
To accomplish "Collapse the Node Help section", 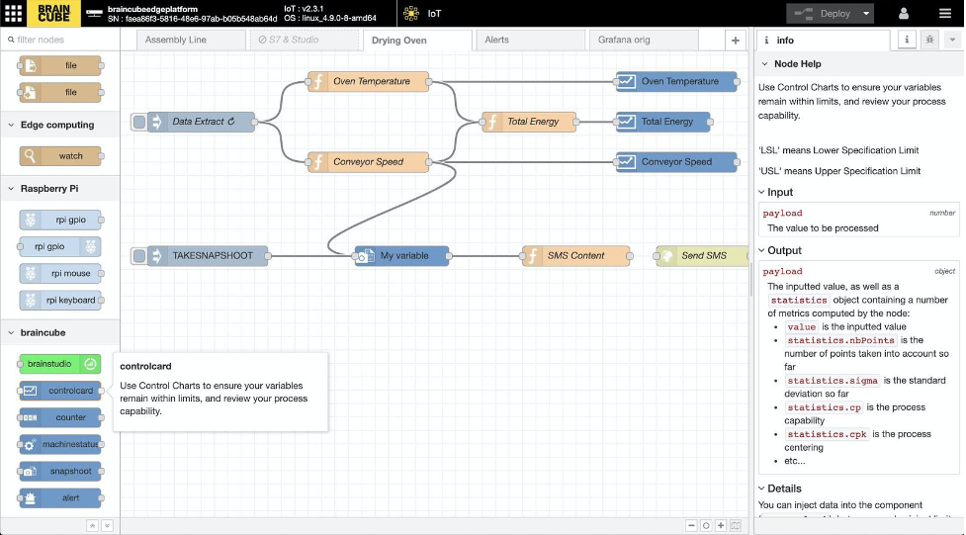I will click(764, 64).
